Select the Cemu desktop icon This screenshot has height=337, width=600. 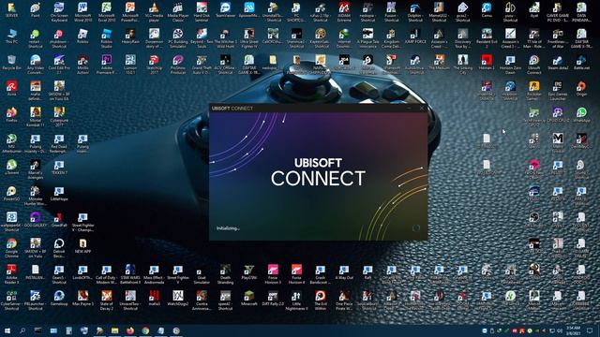[487, 10]
